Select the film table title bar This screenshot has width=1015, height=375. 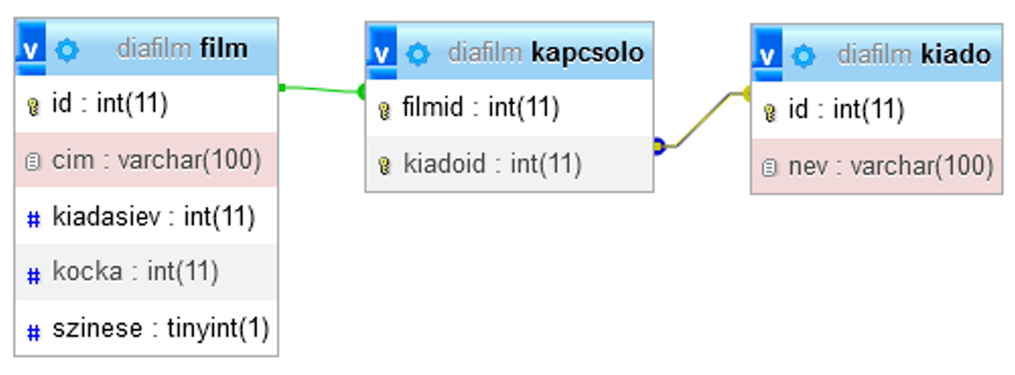click(x=181, y=49)
